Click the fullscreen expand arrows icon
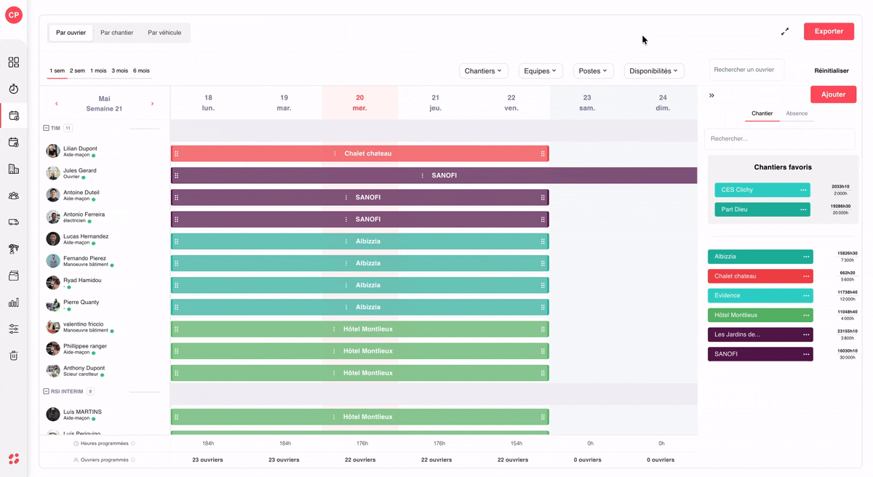The width and height of the screenshot is (873, 477). coord(785,31)
